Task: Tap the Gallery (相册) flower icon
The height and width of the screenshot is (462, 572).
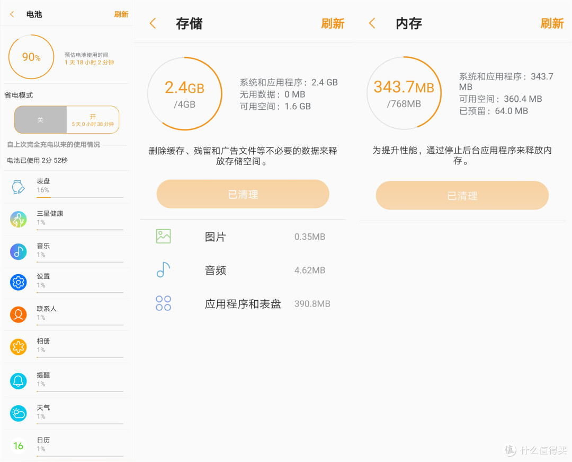Action: 18,347
